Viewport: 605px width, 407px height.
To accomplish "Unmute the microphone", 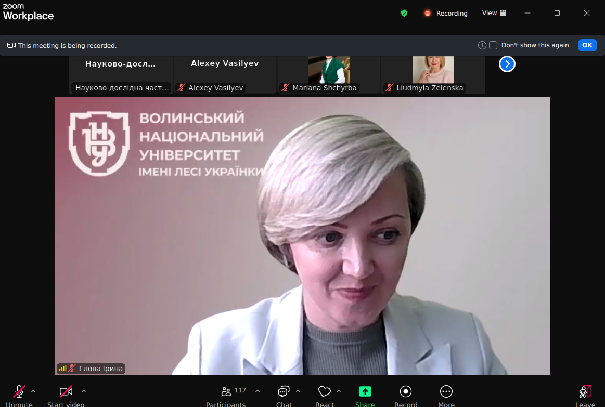I will 19,392.
